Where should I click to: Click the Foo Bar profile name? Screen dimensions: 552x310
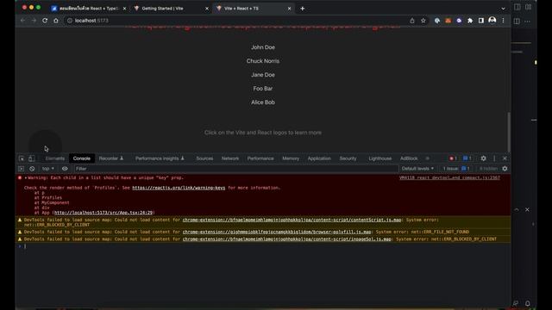[x=263, y=89]
